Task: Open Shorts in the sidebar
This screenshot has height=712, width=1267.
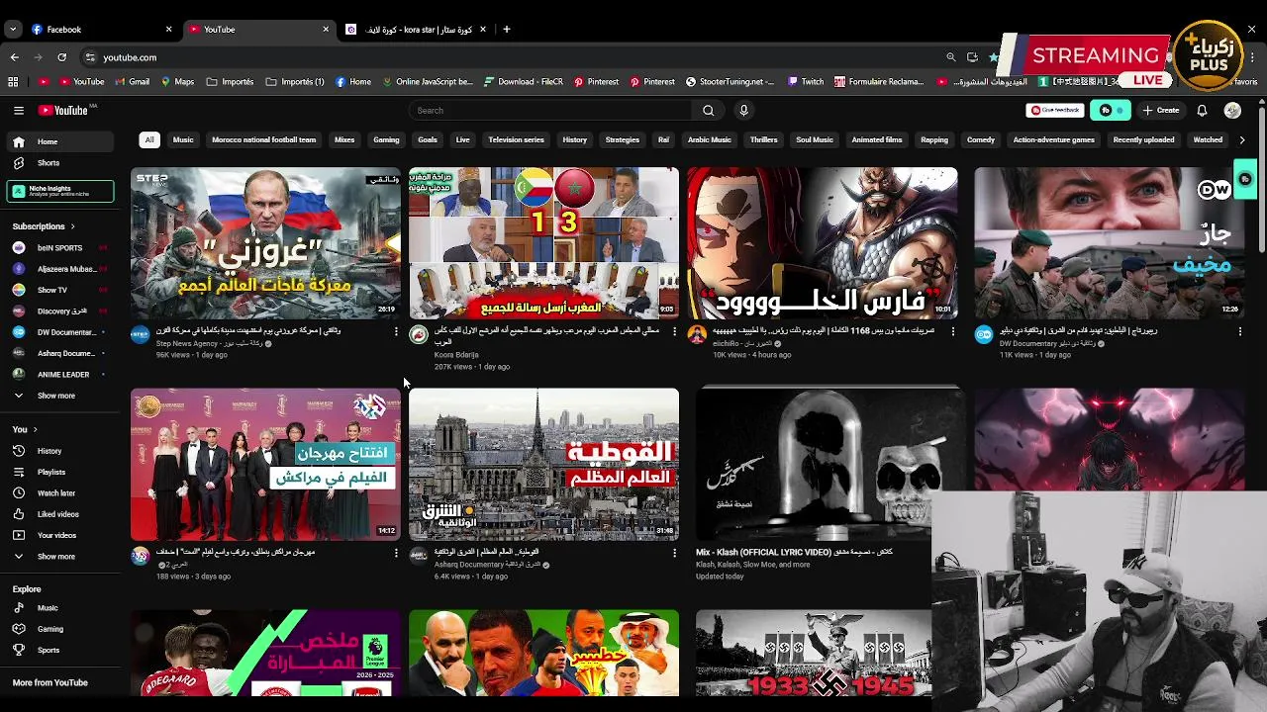Action: pyautogui.click(x=59, y=163)
